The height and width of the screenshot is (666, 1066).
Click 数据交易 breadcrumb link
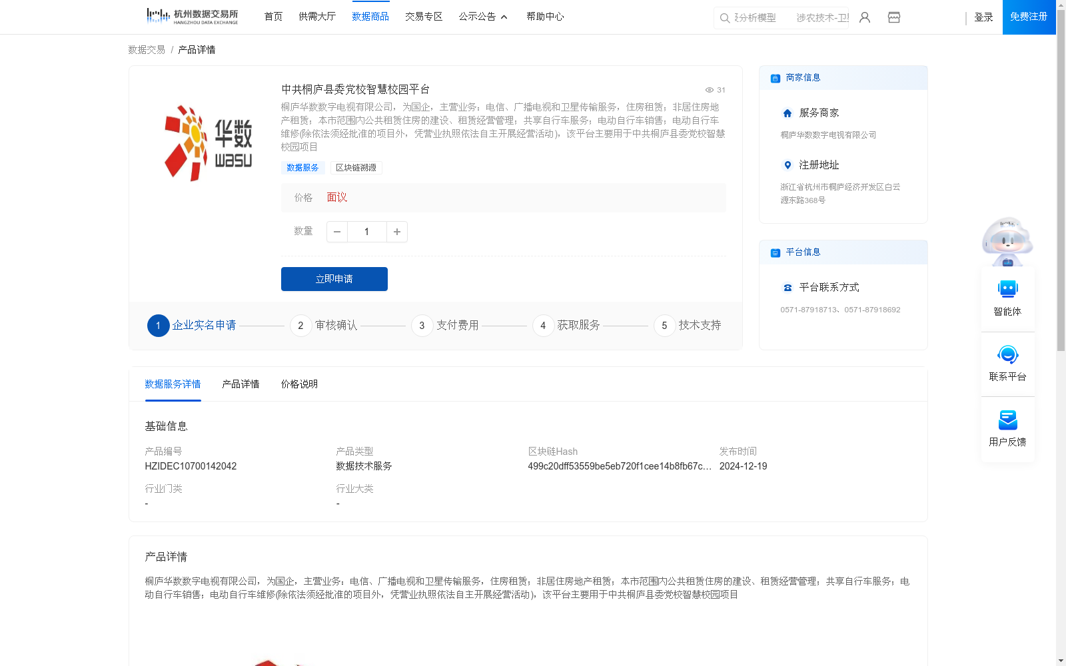tap(147, 50)
